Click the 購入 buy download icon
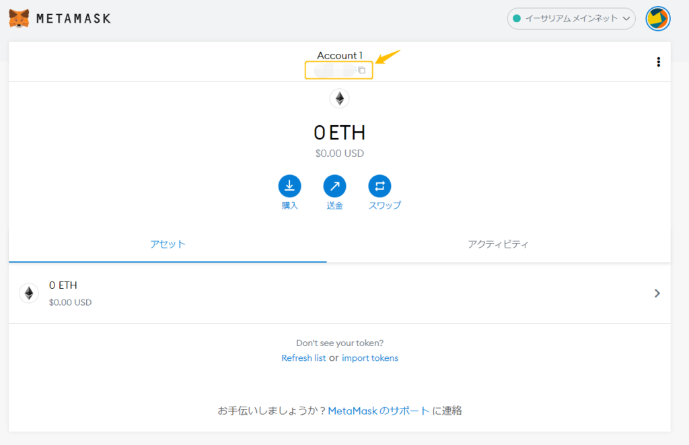689x445 pixels. pos(289,186)
